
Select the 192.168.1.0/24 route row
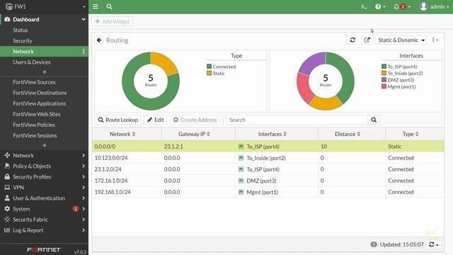(x=268, y=192)
